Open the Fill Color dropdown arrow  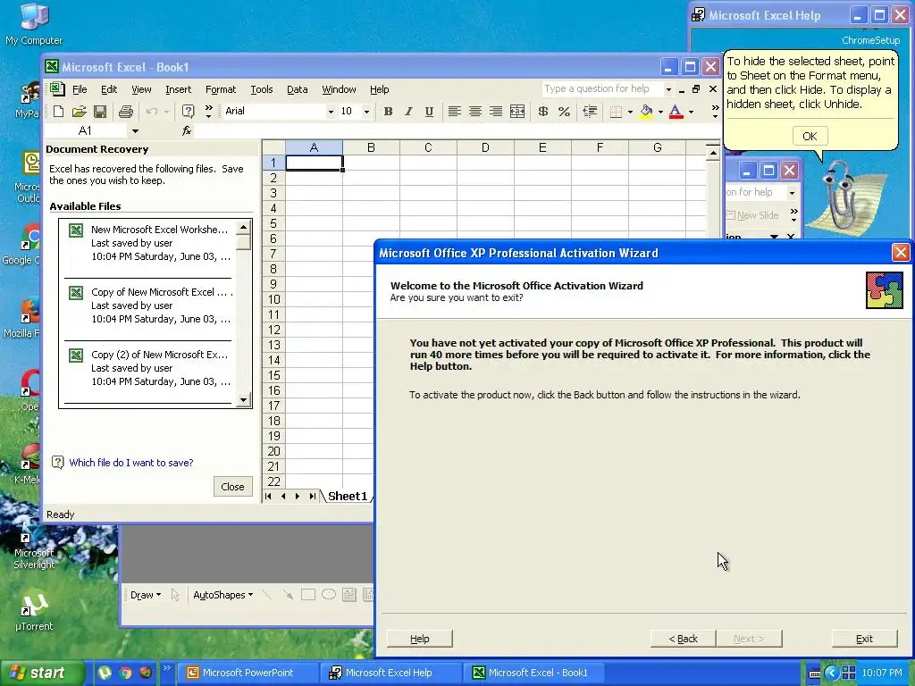click(x=660, y=112)
